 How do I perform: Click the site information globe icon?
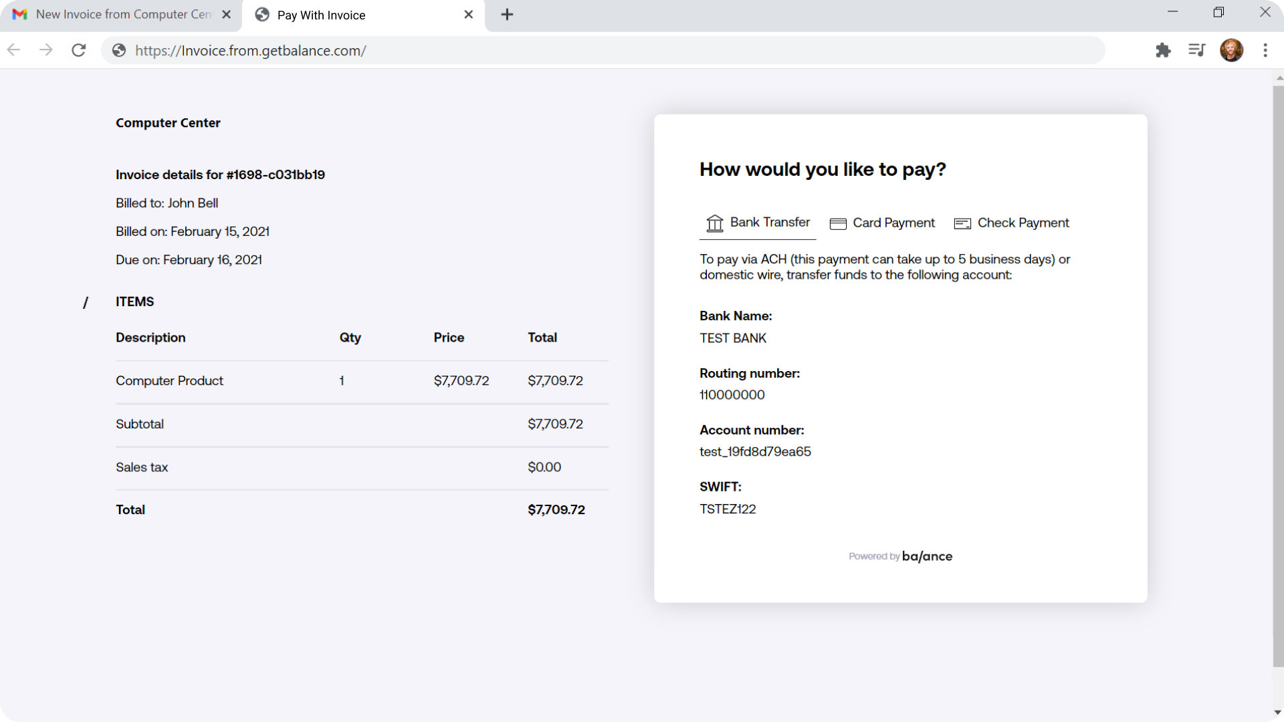[x=118, y=50]
